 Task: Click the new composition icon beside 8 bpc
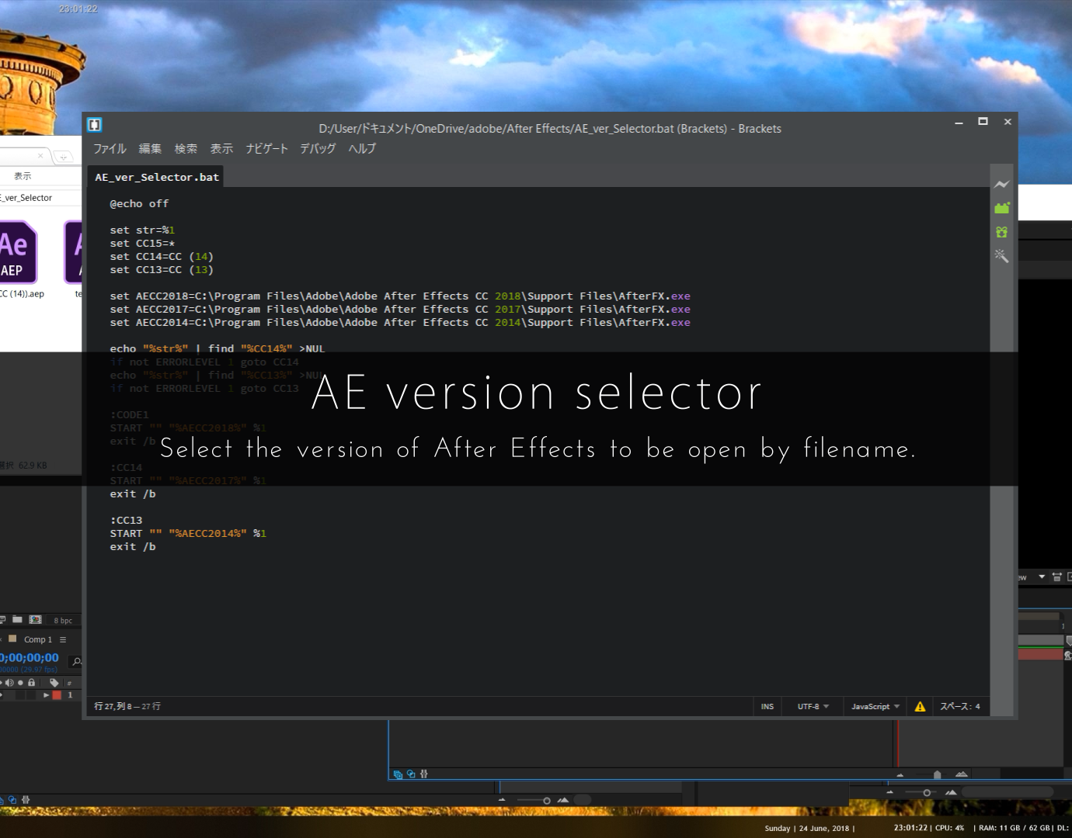point(35,619)
